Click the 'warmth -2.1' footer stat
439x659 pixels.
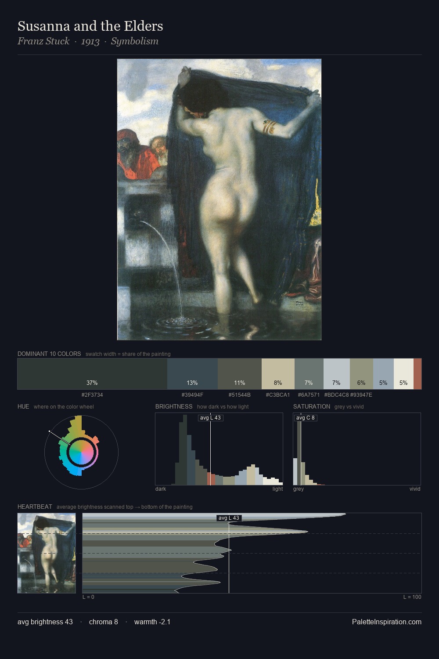(152, 622)
